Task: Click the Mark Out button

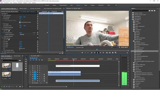Action: (x=88, y=53)
